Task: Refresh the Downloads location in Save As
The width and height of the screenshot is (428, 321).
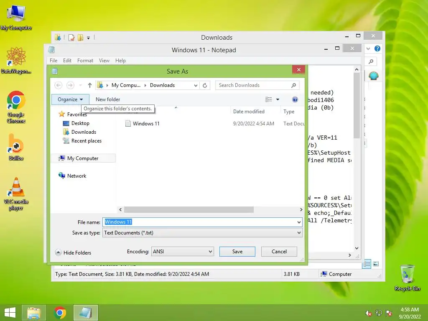Action: click(x=205, y=85)
